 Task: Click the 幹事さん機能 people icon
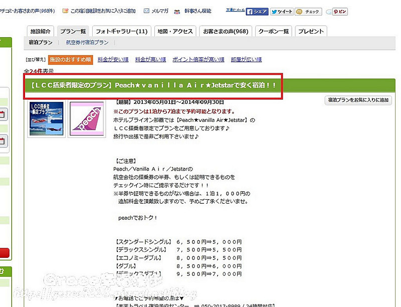pos(177,12)
